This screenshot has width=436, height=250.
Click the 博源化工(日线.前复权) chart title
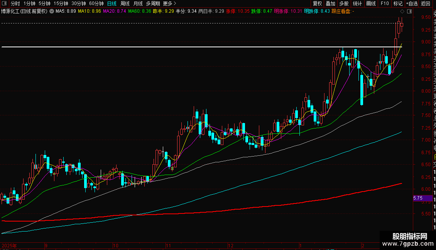coord(24,12)
